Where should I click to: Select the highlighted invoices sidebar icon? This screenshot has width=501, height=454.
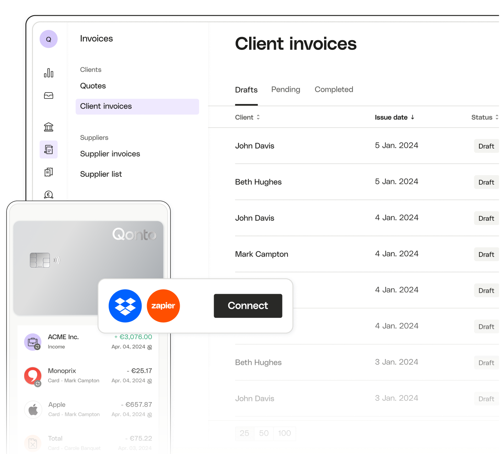pos(48,150)
